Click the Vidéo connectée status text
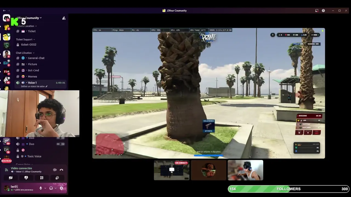351x197 pixels. point(21,168)
